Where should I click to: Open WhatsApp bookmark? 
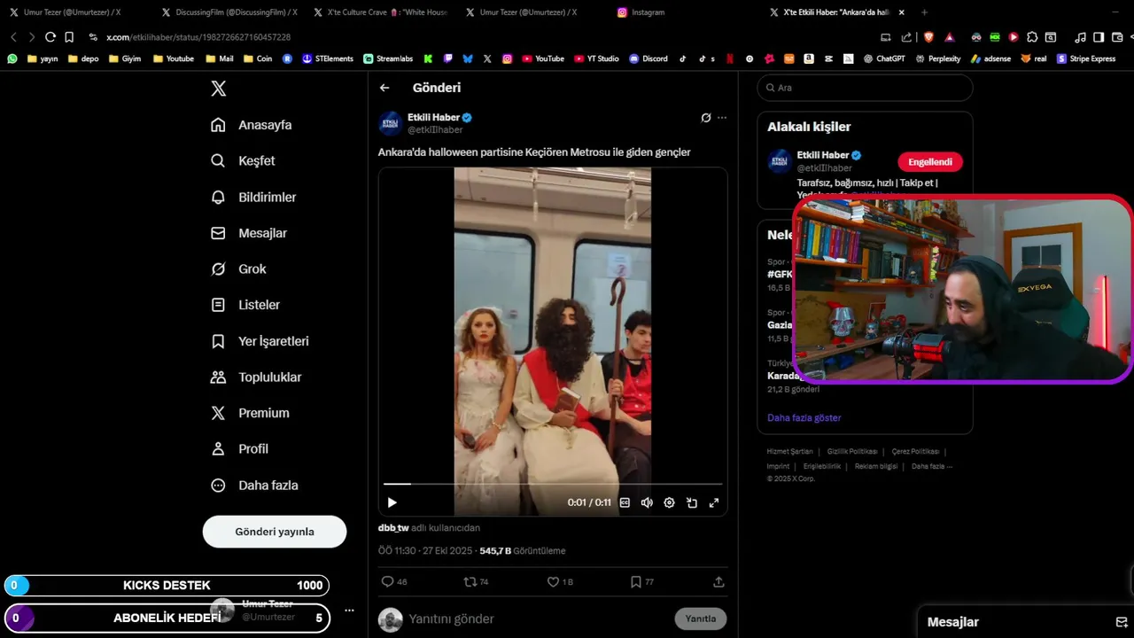12,58
